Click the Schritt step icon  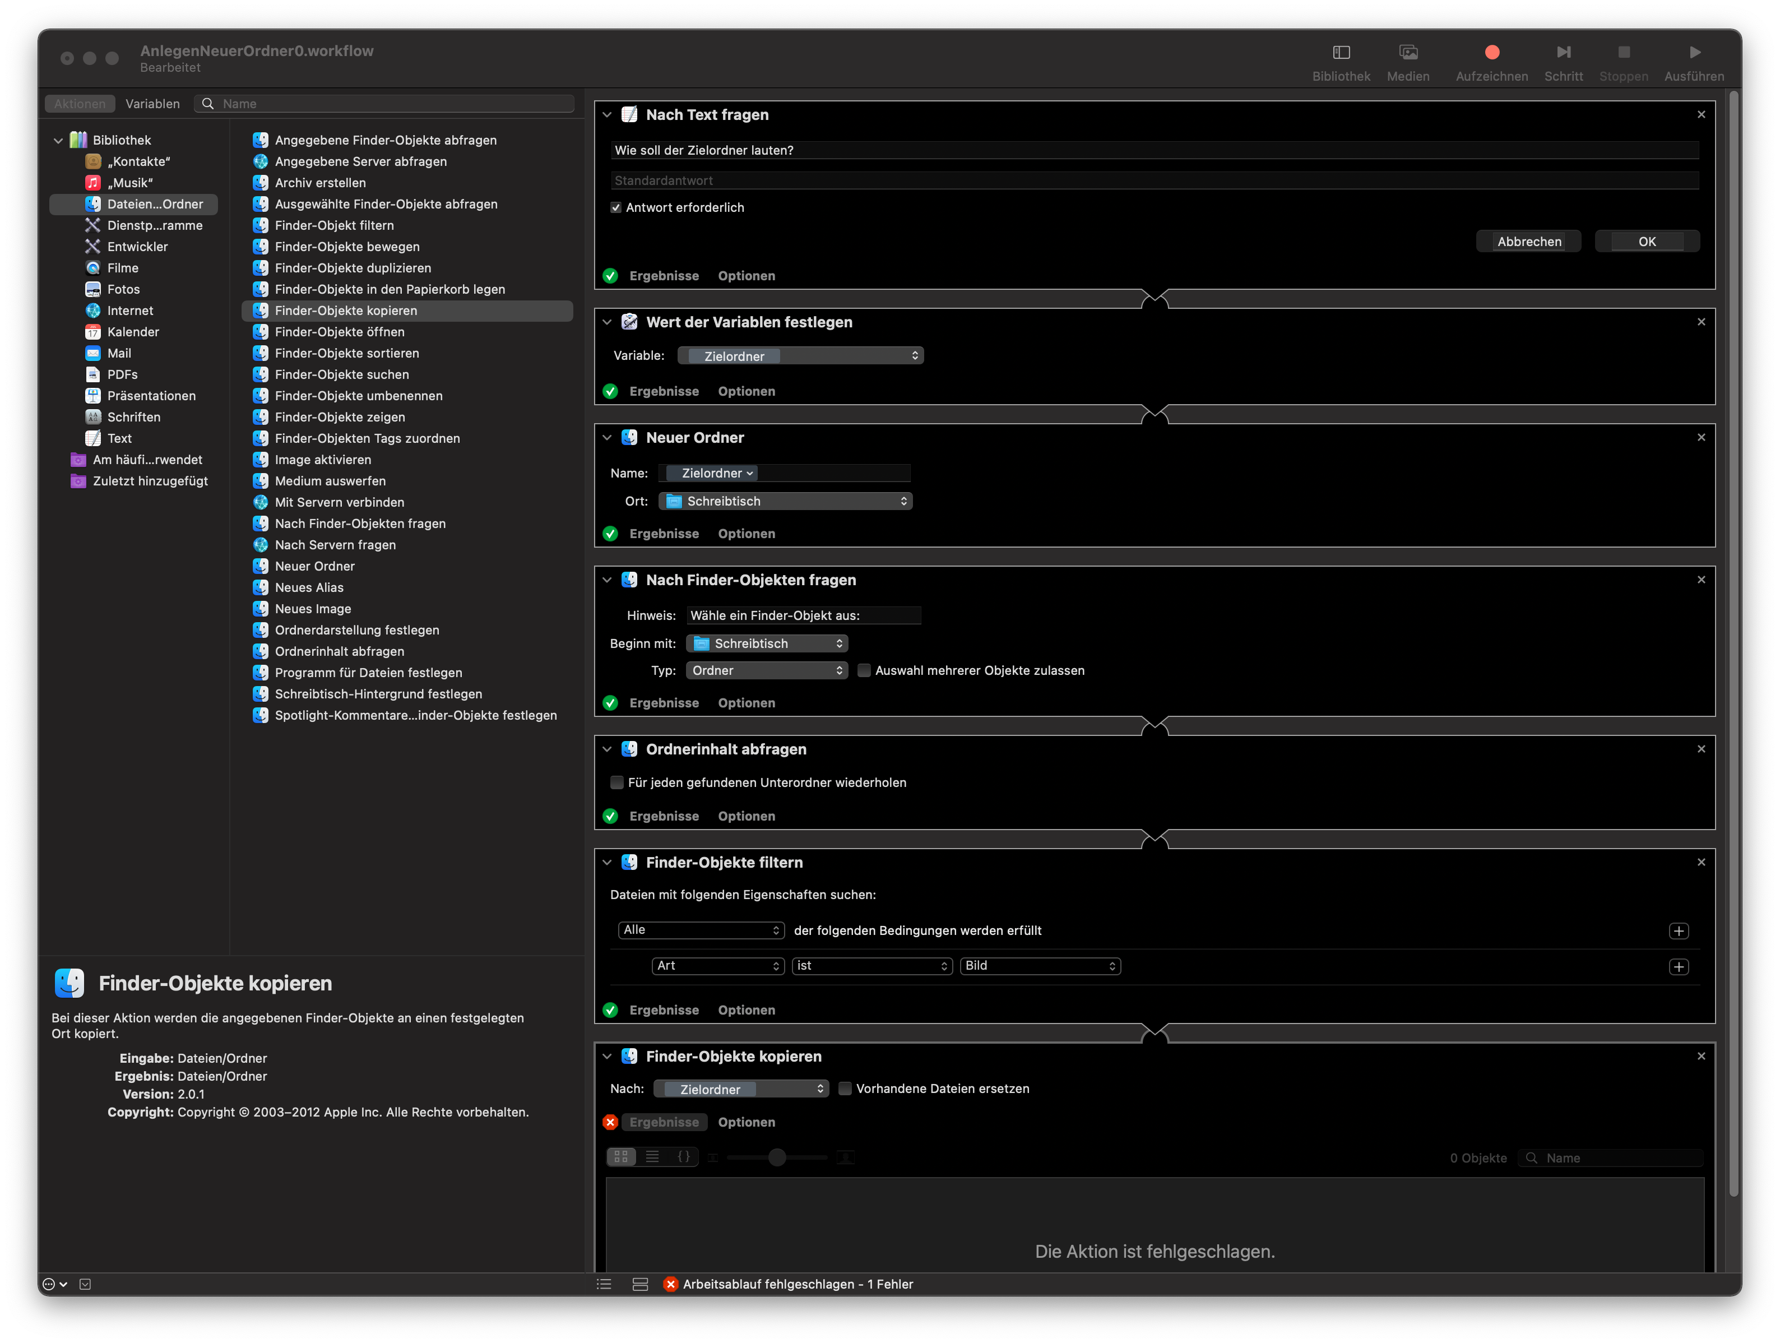tap(1563, 53)
